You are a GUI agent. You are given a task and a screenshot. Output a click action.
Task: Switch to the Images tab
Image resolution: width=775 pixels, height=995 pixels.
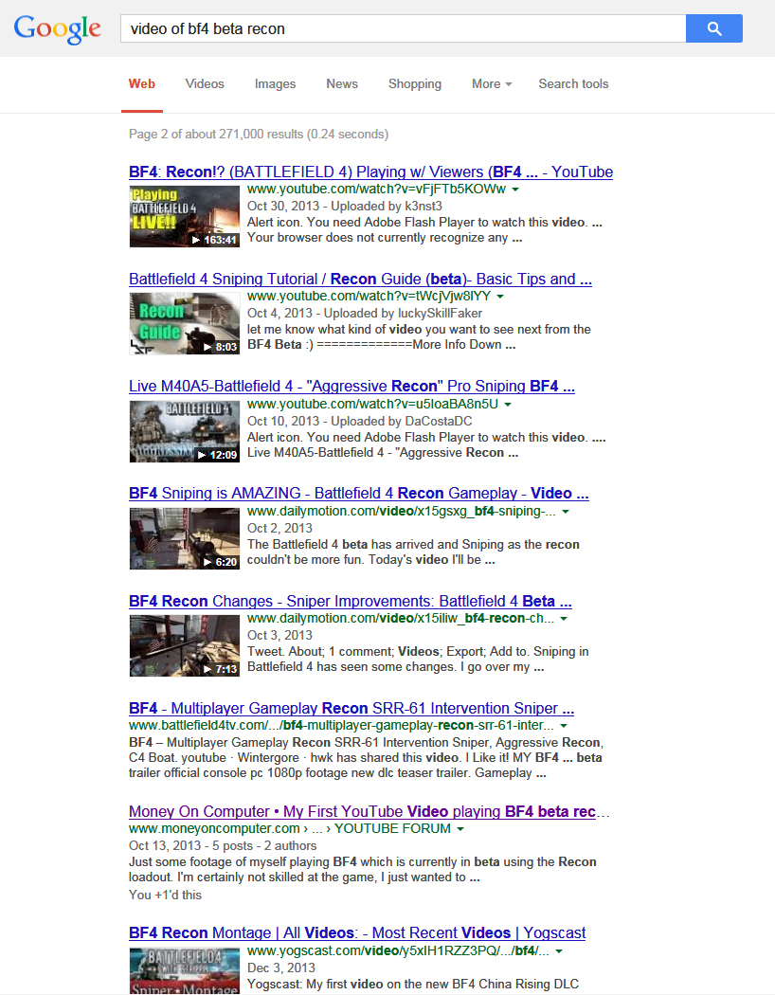coord(276,83)
